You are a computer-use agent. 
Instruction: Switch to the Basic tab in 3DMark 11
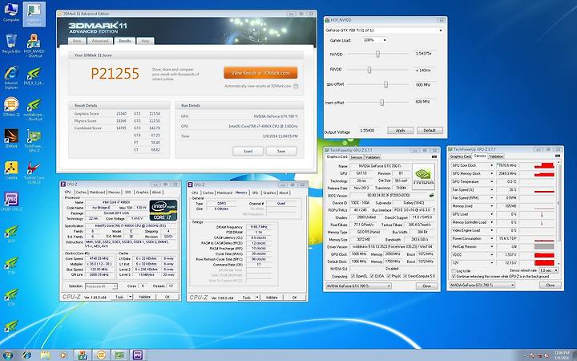(x=77, y=41)
